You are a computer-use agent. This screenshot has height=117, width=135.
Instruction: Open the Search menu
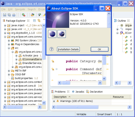click(x=32, y=9)
